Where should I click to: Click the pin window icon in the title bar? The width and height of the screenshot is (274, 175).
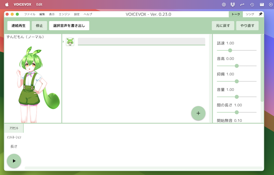tap(260, 14)
